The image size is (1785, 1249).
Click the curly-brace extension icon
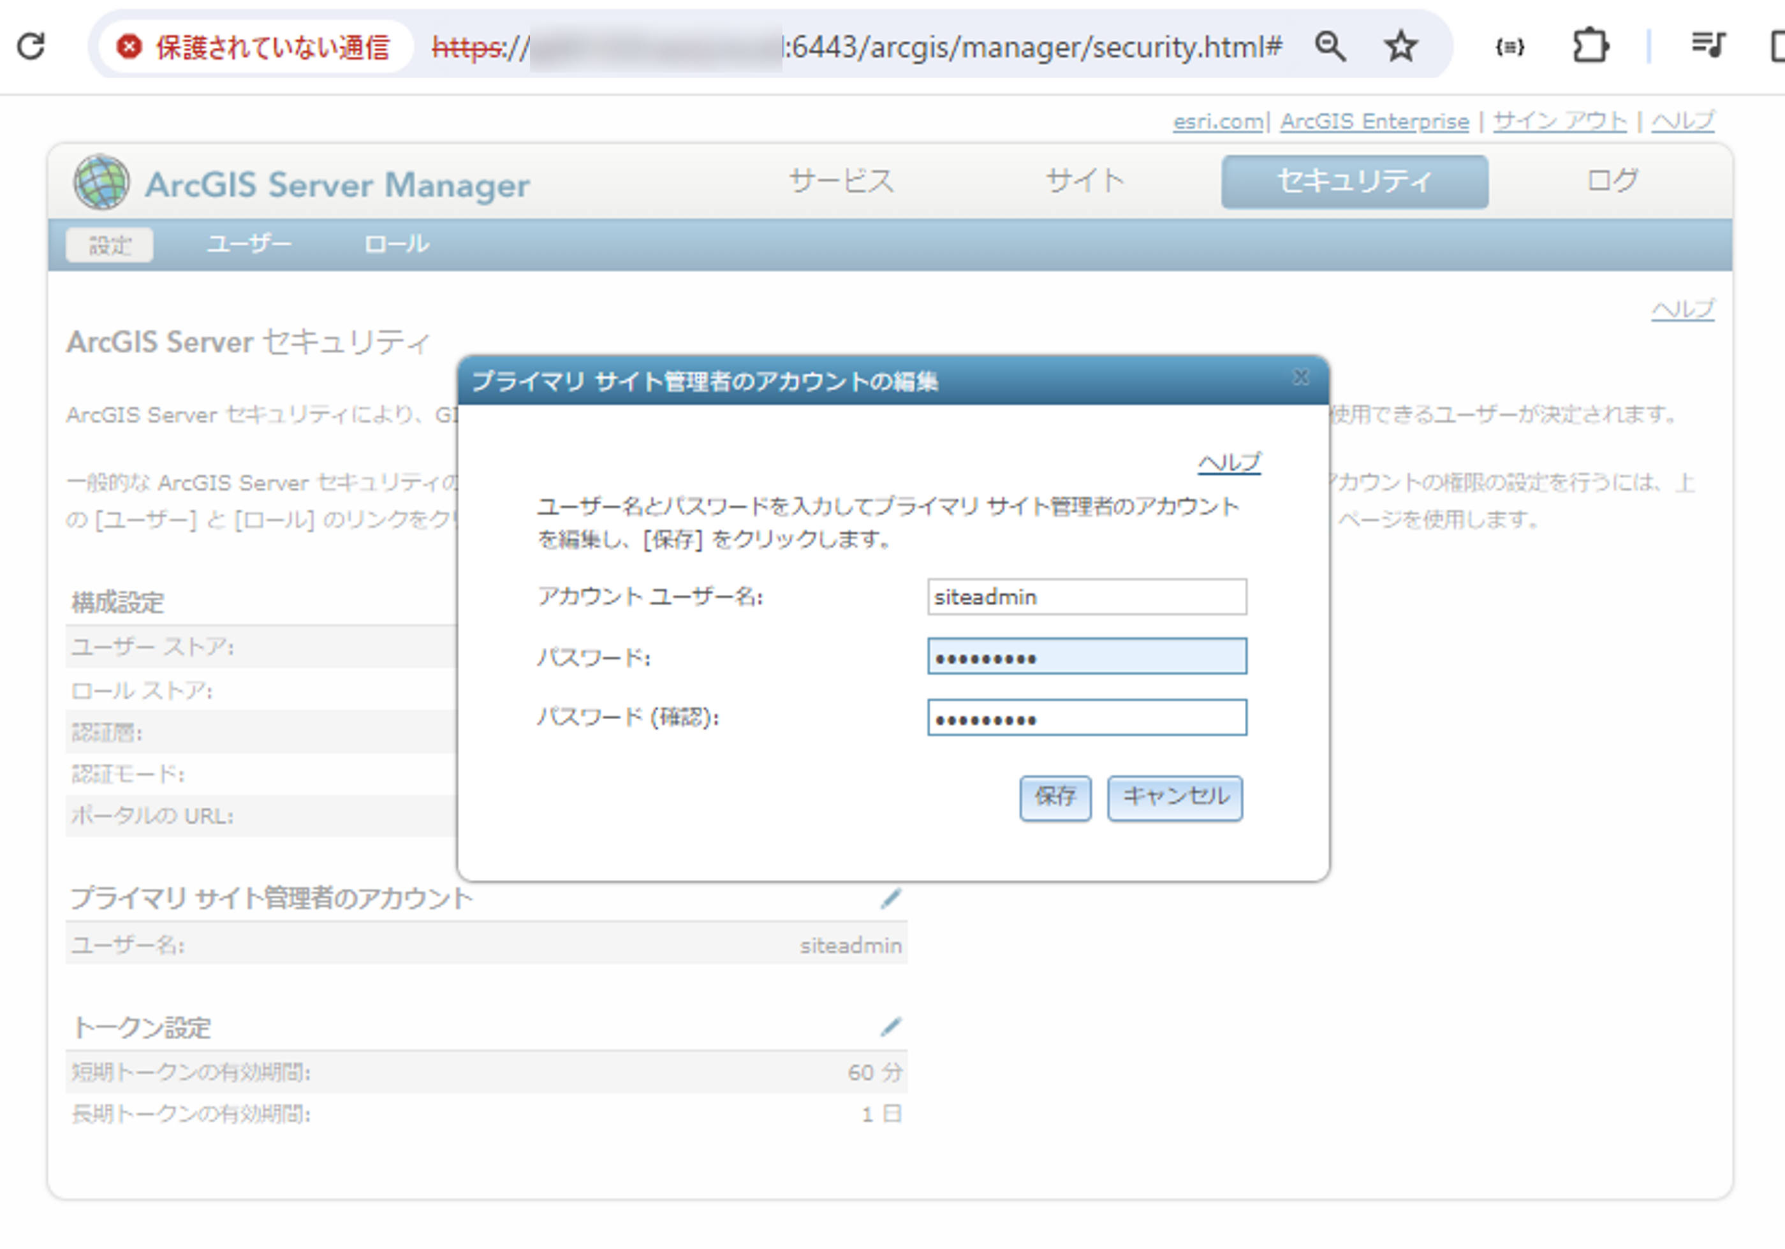coord(1509,47)
